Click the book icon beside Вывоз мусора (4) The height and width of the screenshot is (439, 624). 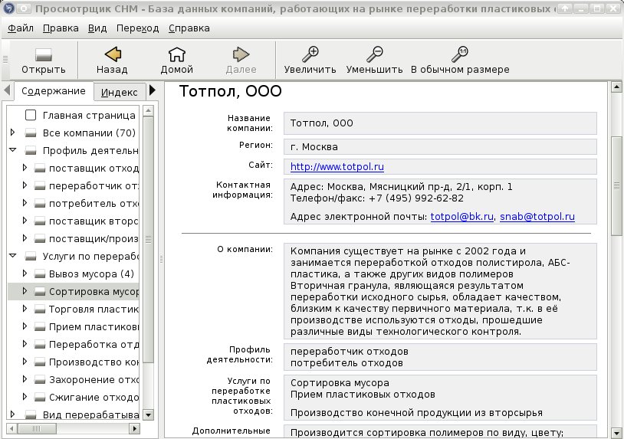39,274
